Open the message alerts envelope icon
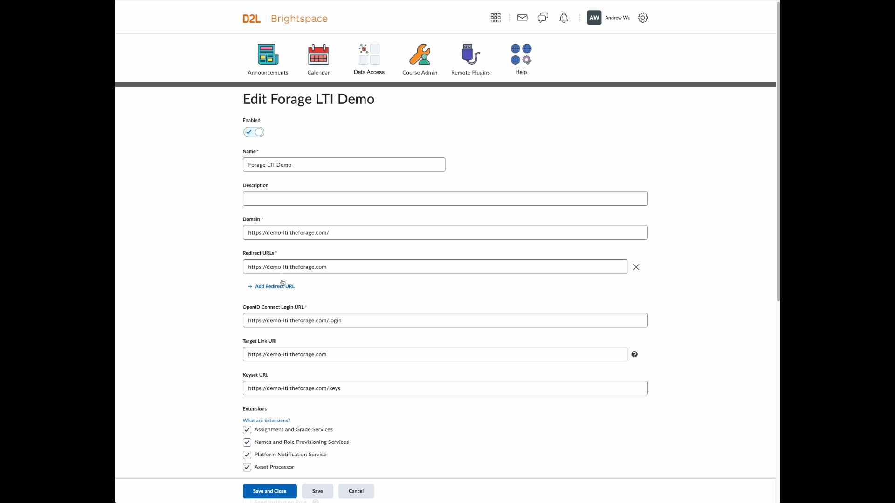Image resolution: width=895 pixels, height=503 pixels. [522, 18]
